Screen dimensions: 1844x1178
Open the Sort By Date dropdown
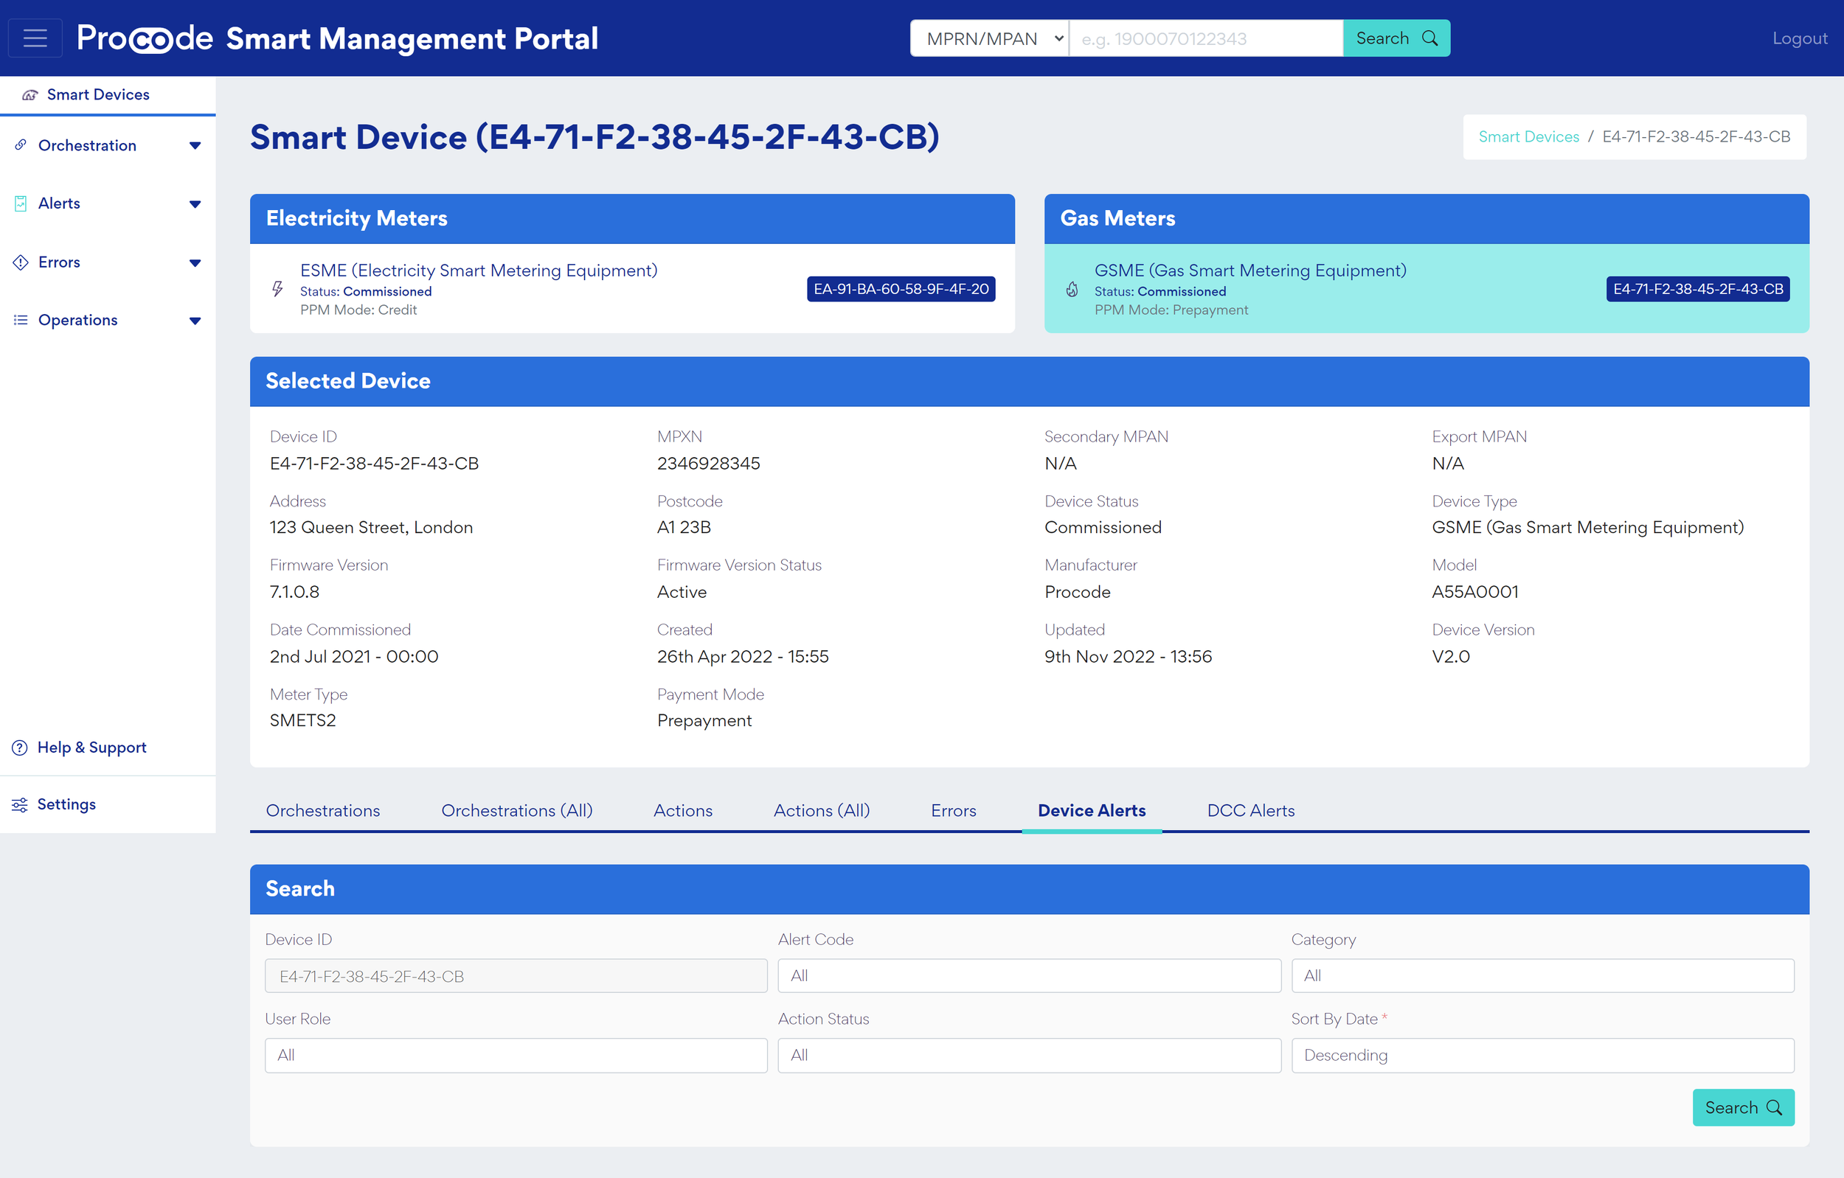1542,1055
